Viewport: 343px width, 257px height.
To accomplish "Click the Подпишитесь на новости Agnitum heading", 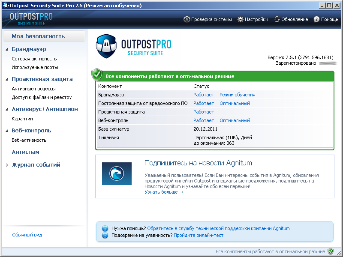I will click(198, 163).
